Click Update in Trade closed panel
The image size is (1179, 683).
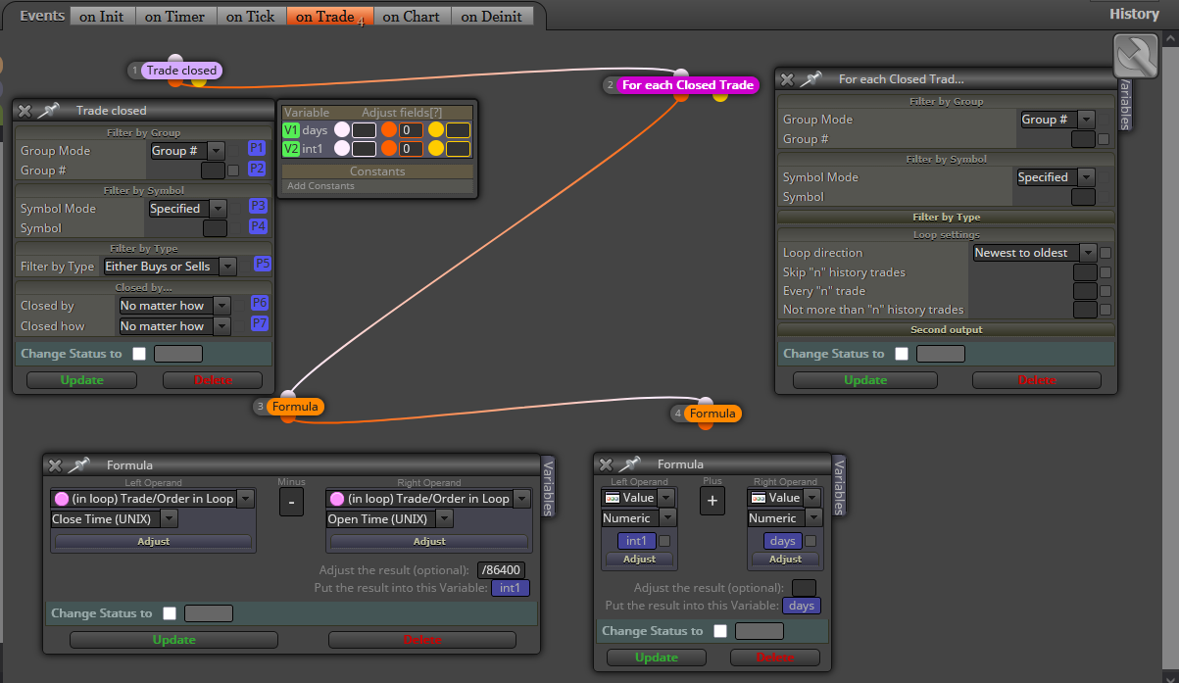(x=82, y=380)
